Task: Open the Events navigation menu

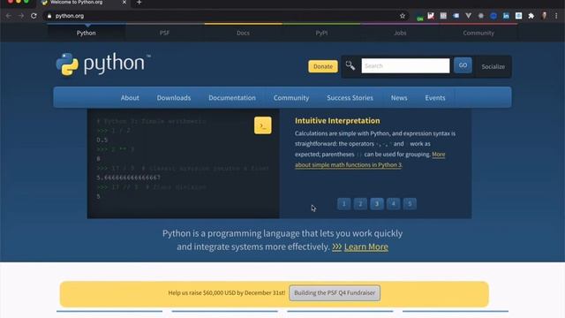Action: (435, 98)
